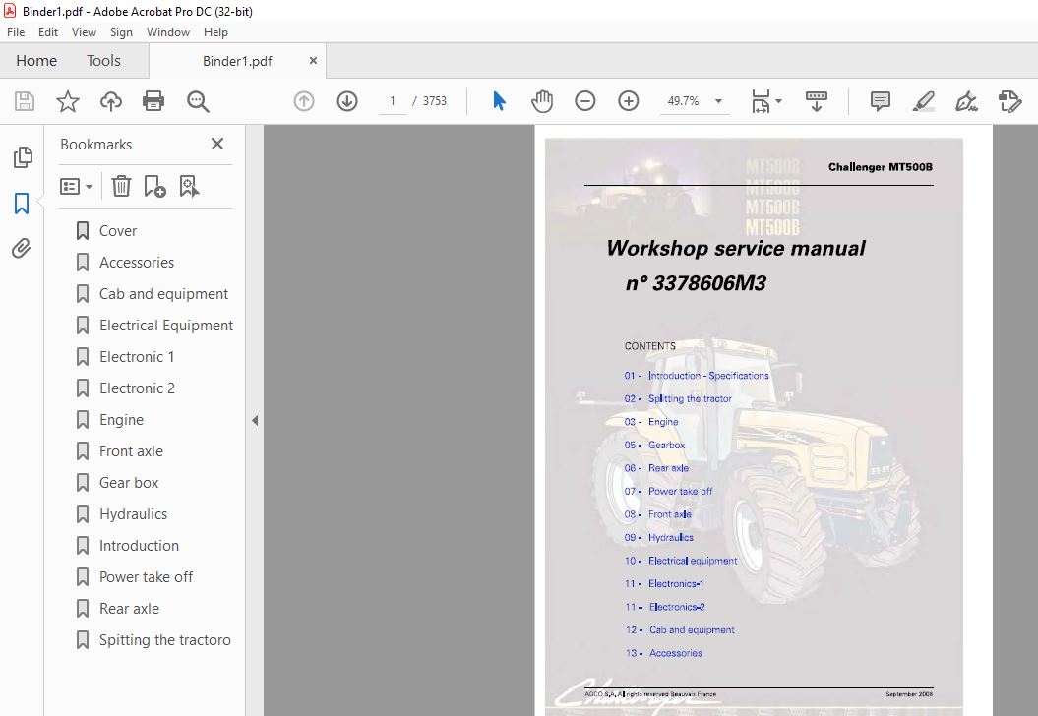Open the Sign menu

121,32
